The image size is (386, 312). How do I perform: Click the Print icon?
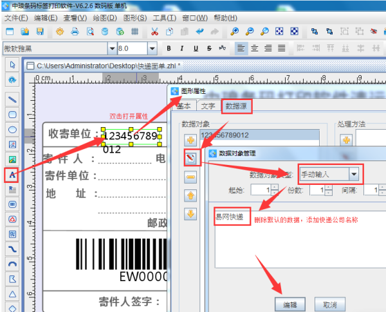(x=75, y=31)
